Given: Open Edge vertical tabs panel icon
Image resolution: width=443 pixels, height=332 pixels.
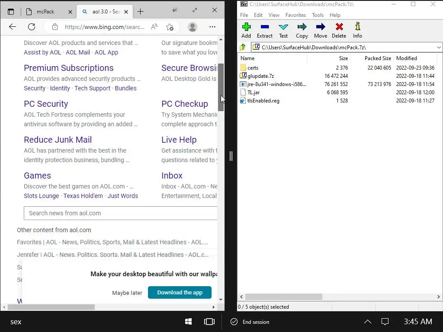Looking at the screenshot, I should 11,12.
